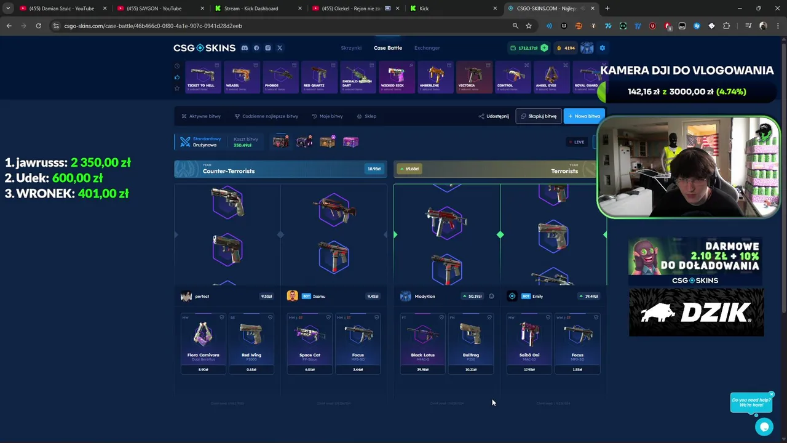The width and height of the screenshot is (787, 443).
Task: Click the Udostępnij share button
Action: pyautogui.click(x=494, y=116)
